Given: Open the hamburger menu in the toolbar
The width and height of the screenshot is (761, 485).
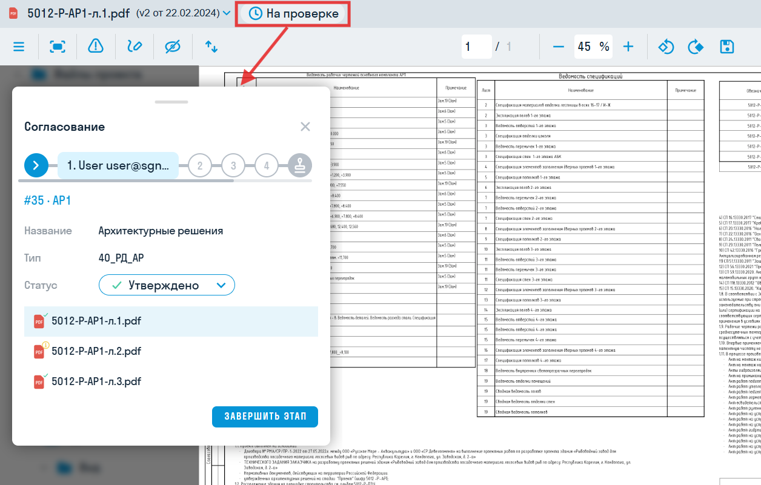Looking at the screenshot, I should 19,46.
